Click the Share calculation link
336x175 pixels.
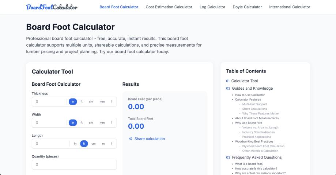(150, 139)
